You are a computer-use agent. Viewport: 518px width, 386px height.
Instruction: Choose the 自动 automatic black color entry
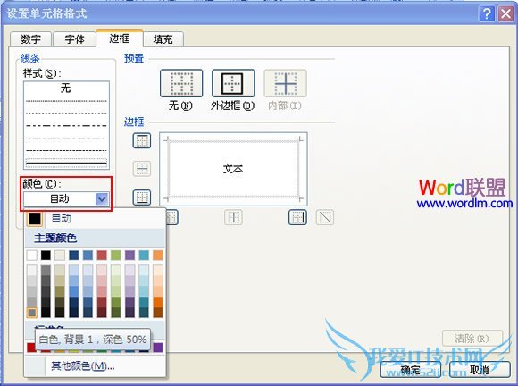[96, 218]
